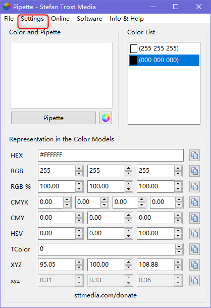Visit the sttmedia.com/donate link

pos(105,295)
